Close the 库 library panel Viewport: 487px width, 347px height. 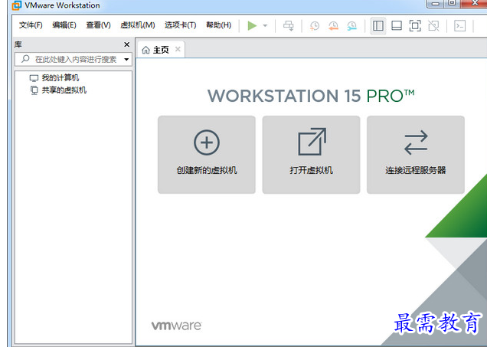pos(126,44)
